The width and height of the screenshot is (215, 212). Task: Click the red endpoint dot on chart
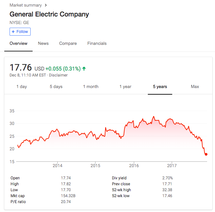tap(206, 154)
